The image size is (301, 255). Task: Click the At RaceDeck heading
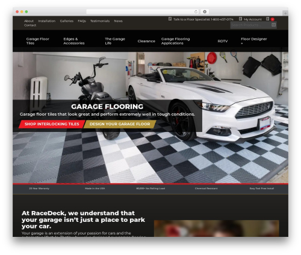click(x=83, y=219)
